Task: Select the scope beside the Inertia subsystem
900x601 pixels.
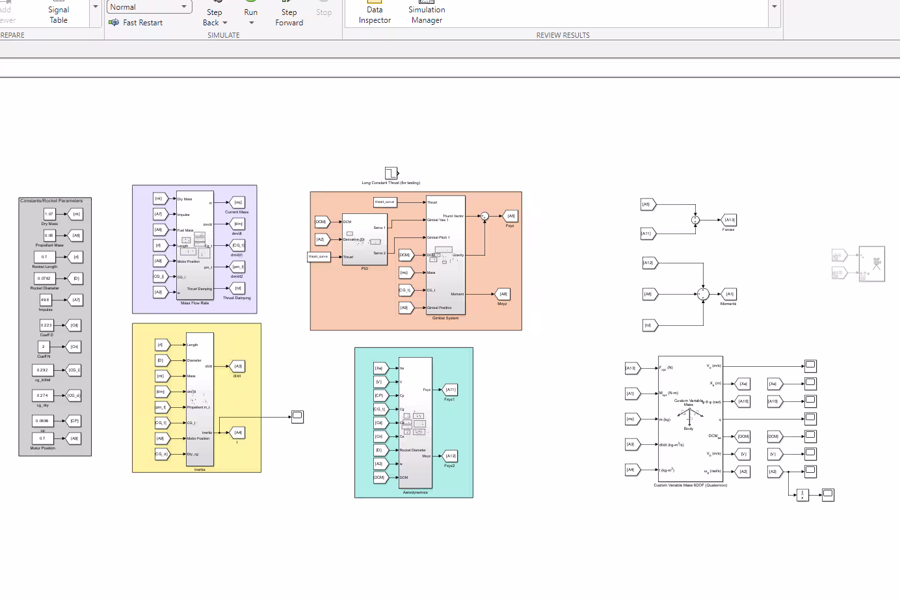Action: [297, 416]
